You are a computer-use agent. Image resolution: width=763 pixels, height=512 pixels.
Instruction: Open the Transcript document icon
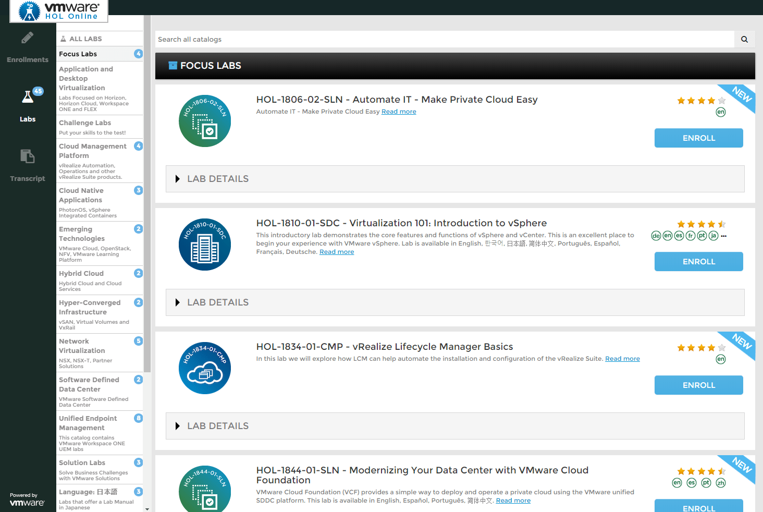pos(28,156)
